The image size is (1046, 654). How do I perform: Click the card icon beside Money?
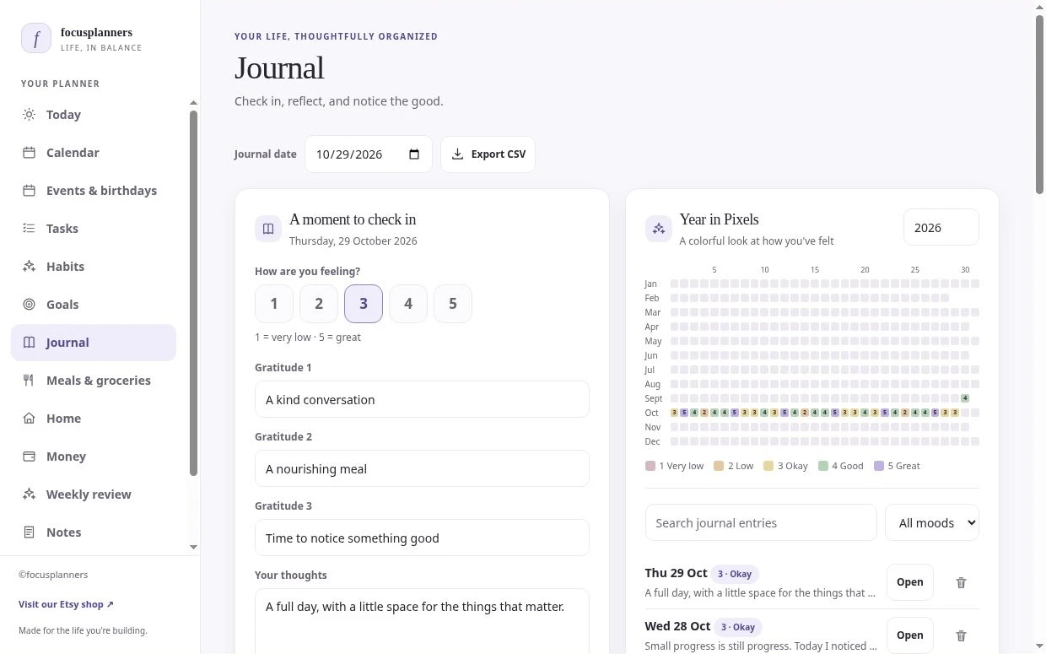[x=29, y=457]
